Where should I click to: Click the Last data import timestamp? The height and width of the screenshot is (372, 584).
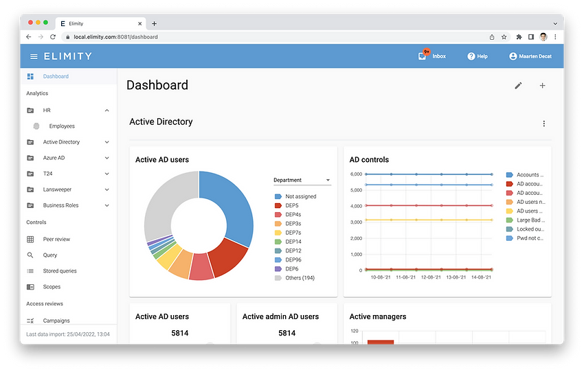[x=68, y=334]
